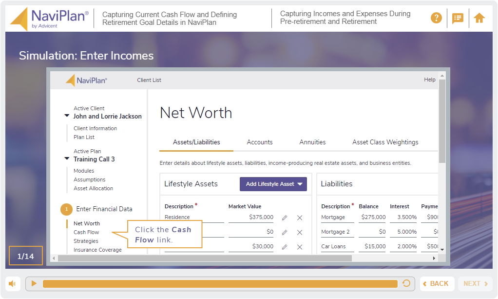Switch to the Annuities tab
This screenshot has width=498, height=299.
click(x=312, y=142)
